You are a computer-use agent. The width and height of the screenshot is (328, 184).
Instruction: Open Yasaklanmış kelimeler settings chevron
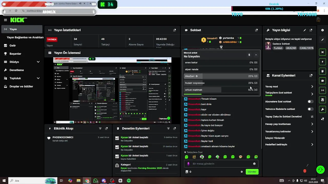click(x=312, y=132)
